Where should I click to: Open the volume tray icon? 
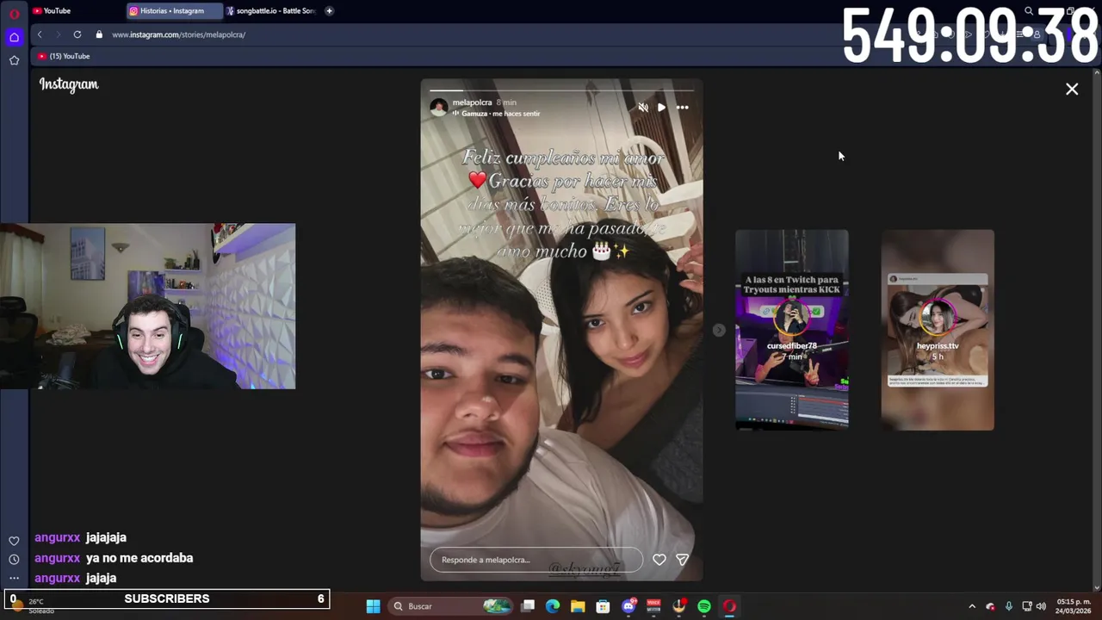[x=1041, y=606]
